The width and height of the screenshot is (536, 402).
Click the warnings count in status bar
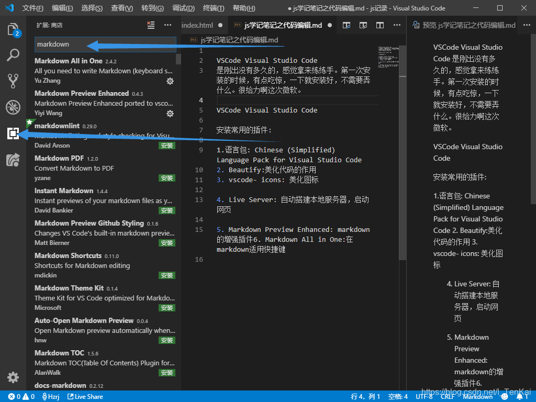(x=29, y=397)
